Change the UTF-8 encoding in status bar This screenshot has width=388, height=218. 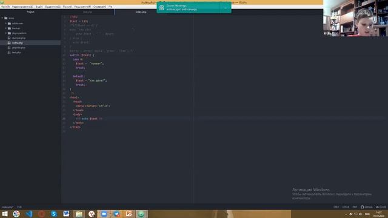346,207
